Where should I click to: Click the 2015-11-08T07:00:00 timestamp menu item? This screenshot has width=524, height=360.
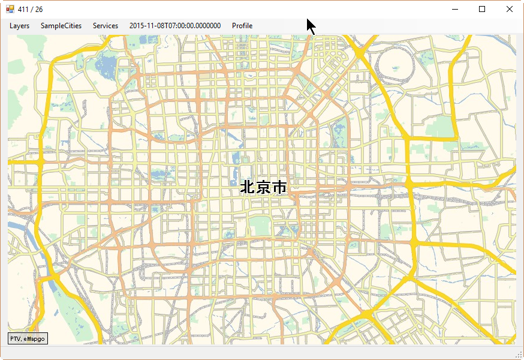coord(175,26)
